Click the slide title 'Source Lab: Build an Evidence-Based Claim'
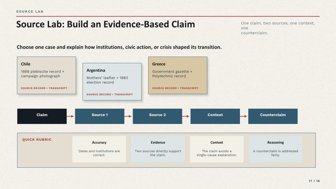Image resolution: width=336 pixels, height=189 pixels. pos(106,24)
